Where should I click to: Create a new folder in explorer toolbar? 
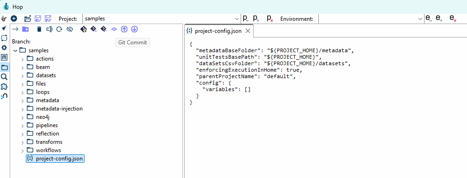(25, 29)
